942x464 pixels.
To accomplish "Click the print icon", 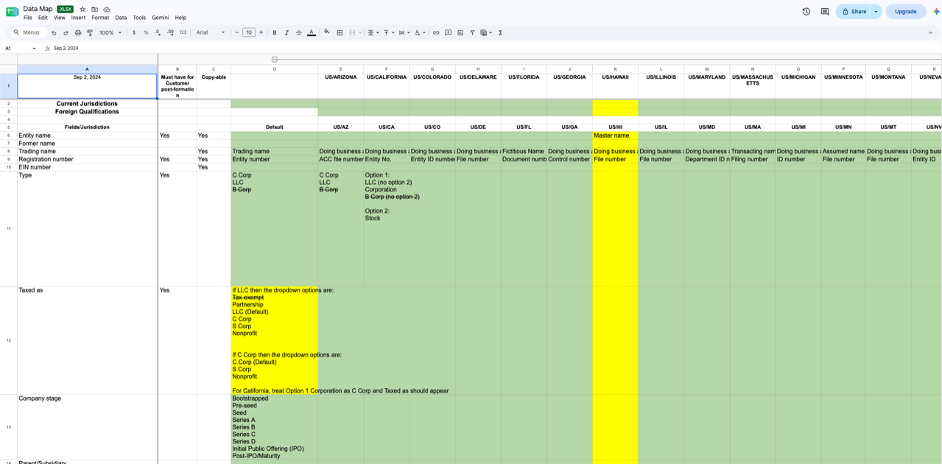I will click(78, 32).
